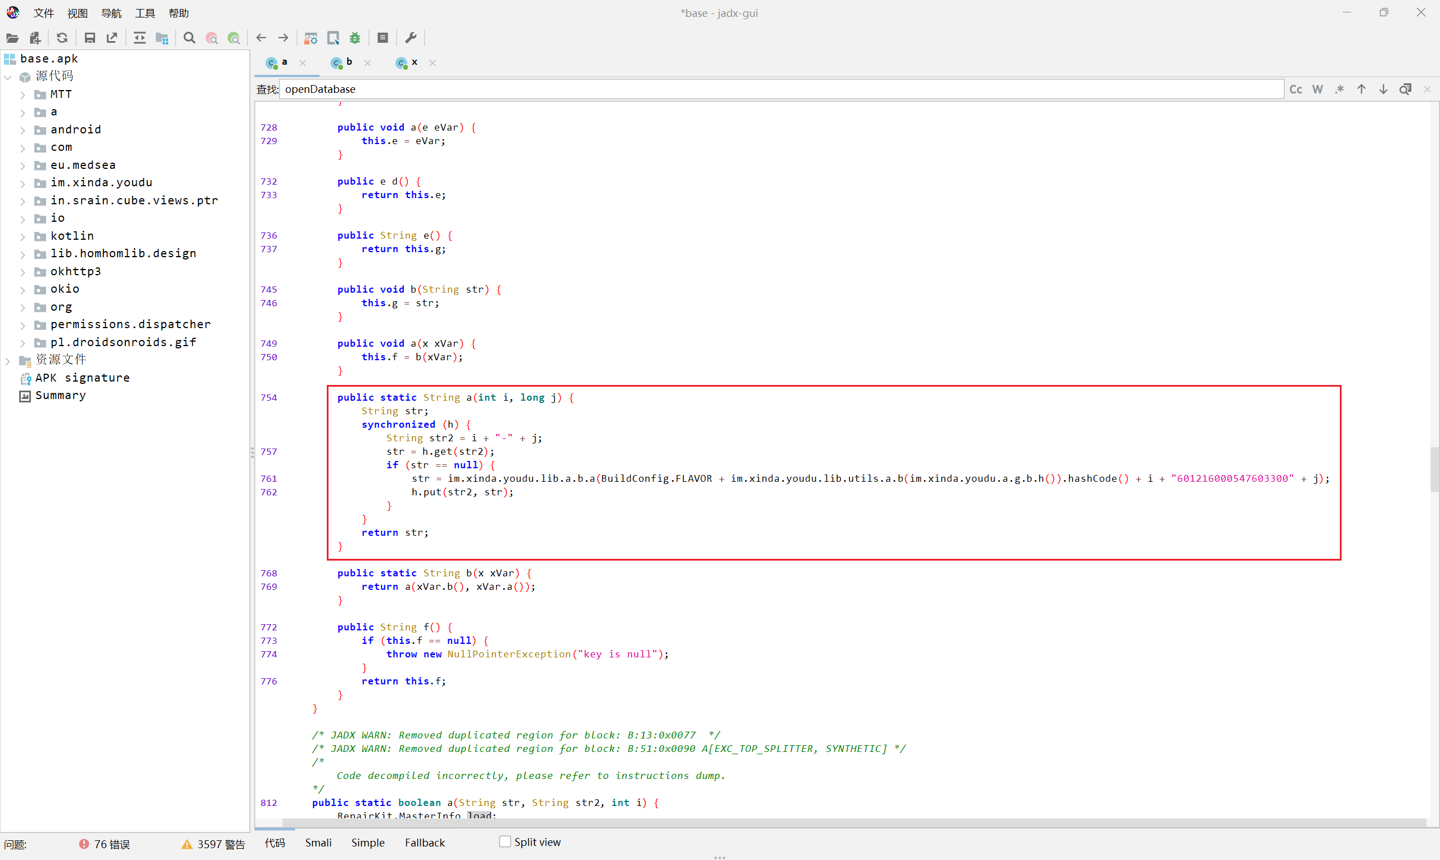Open the debugger bug icon
The height and width of the screenshot is (860, 1440).
pyautogui.click(x=355, y=38)
